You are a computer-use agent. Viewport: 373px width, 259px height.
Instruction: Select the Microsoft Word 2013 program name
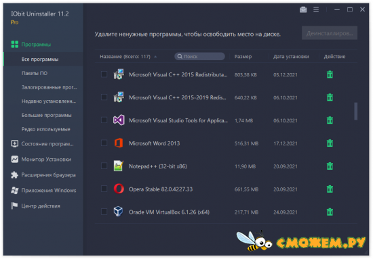click(154, 143)
